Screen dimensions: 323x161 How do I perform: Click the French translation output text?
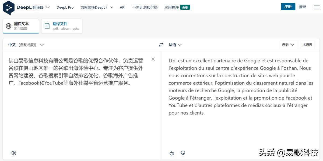pos(241,86)
